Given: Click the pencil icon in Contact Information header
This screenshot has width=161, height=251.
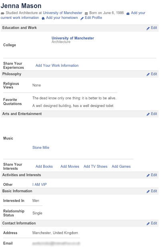Looking at the screenshot, I should click(148, 224).
